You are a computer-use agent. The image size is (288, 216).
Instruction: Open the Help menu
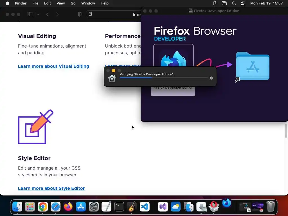point(105,3)
